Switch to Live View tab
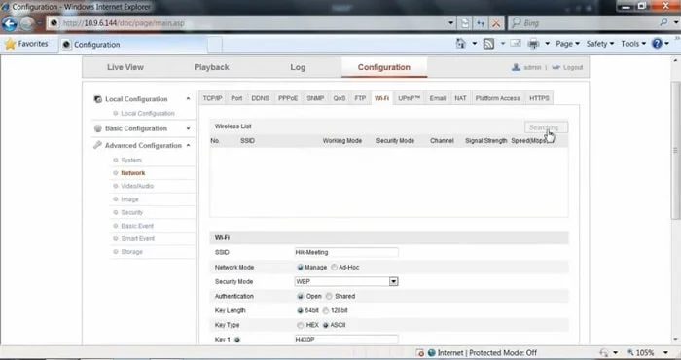Image resolution: width=681 pixels, height=360 pixels. [x=125, y=67]
